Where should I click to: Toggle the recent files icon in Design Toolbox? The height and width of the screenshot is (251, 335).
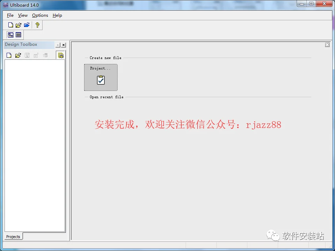(61, 56)
